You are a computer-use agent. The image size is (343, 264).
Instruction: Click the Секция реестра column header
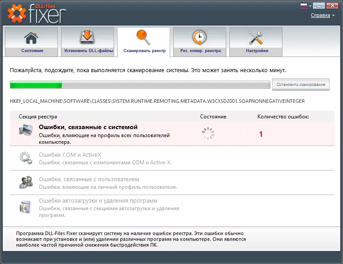tap(38, 117)
